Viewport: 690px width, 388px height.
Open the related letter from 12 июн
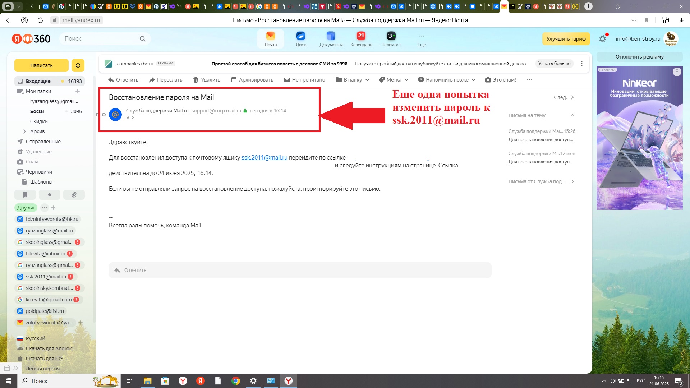542,158
